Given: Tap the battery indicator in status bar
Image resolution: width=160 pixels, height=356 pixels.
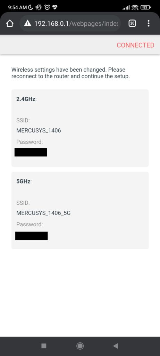Looking at the screenshot, I should point(145,8).
